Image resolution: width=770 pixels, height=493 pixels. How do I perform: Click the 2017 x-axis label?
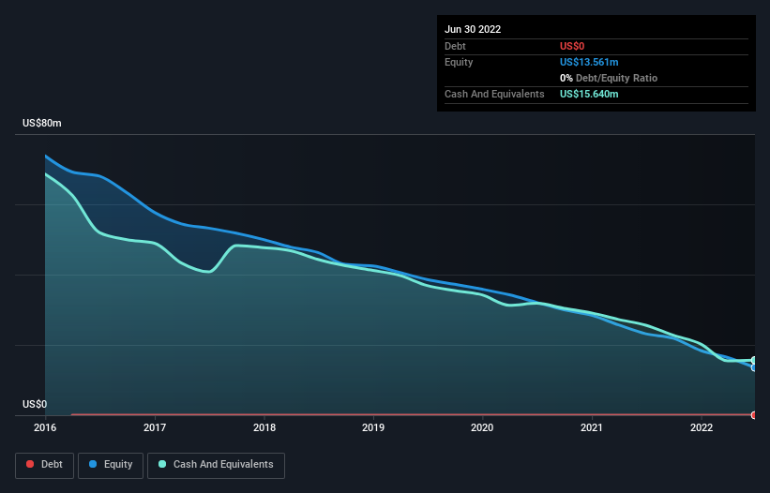tap(155, 427)
